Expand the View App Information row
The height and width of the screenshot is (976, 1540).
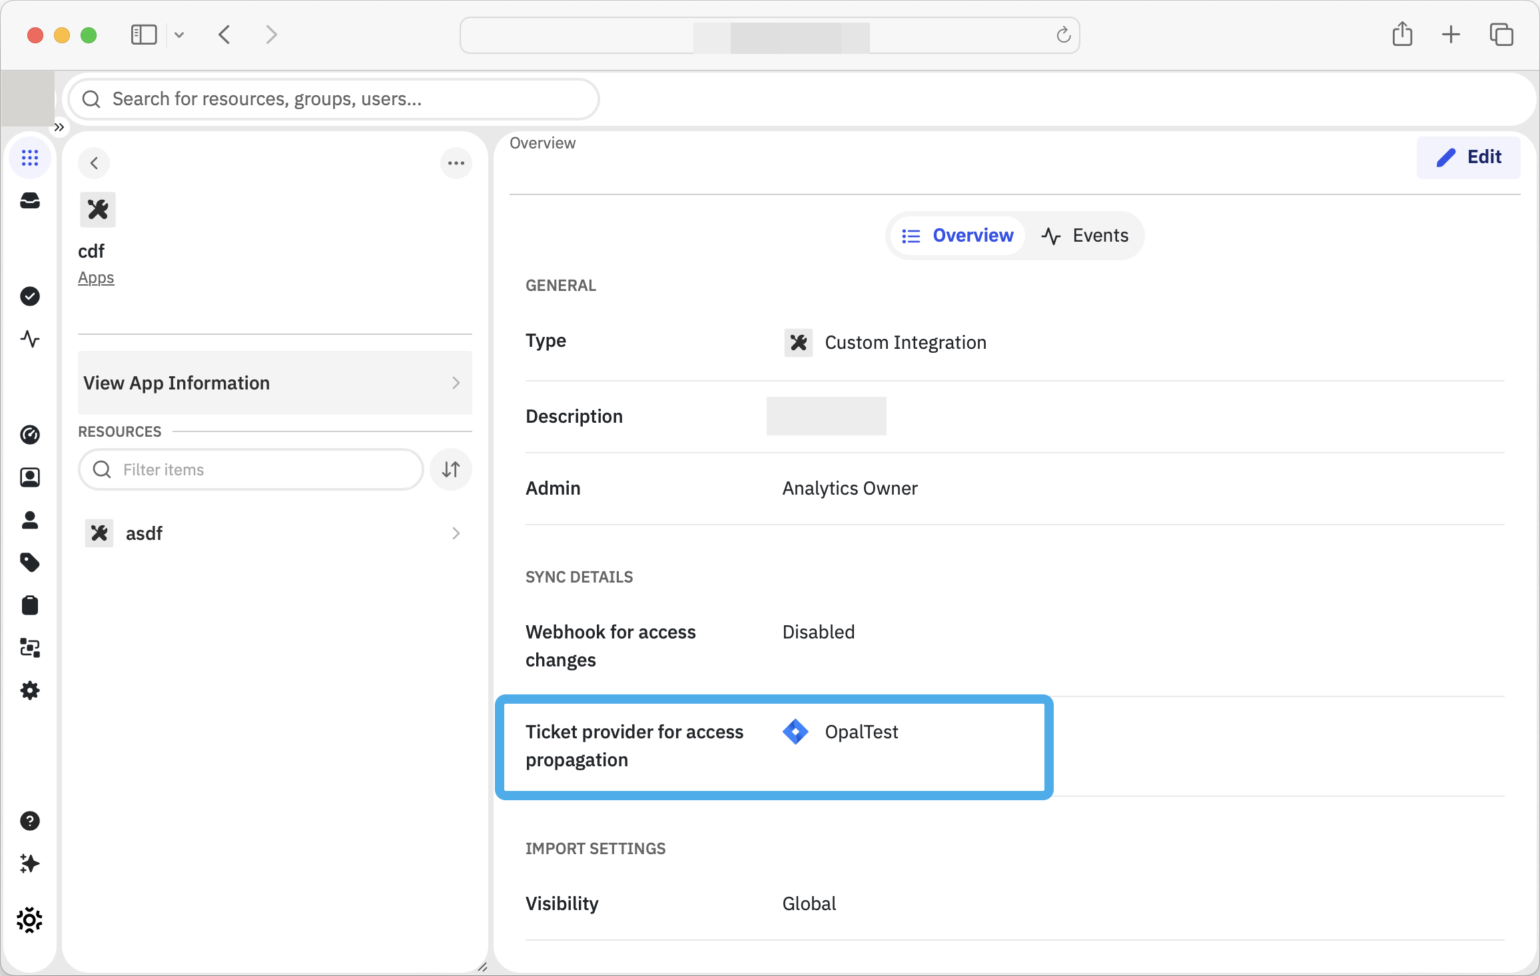tap(275, 383)
